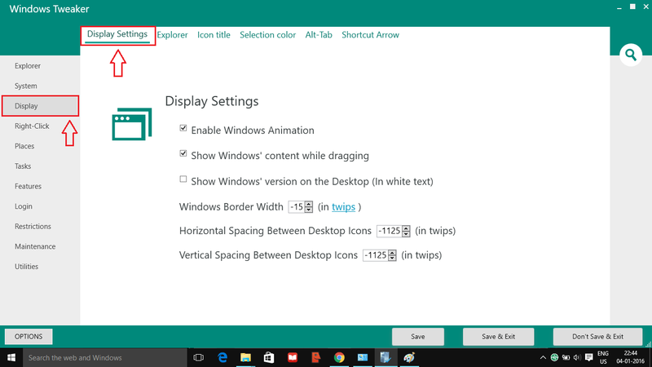
Task: Open the Action Center notification icon
Action: pyautogui.click(x=588, y=357)
